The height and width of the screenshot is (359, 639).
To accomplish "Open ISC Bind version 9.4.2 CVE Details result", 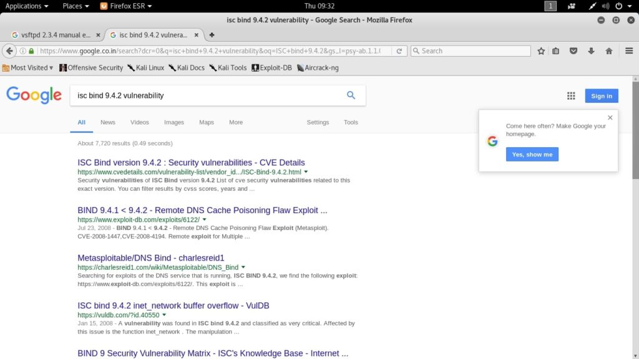I will pyautogui.click(x=191, y=163).
